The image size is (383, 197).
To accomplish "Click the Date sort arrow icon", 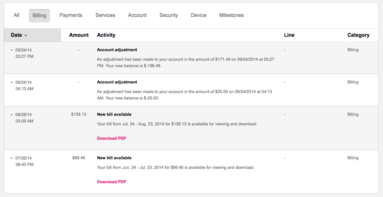I will pyautogui.click(x=26, y=35).
